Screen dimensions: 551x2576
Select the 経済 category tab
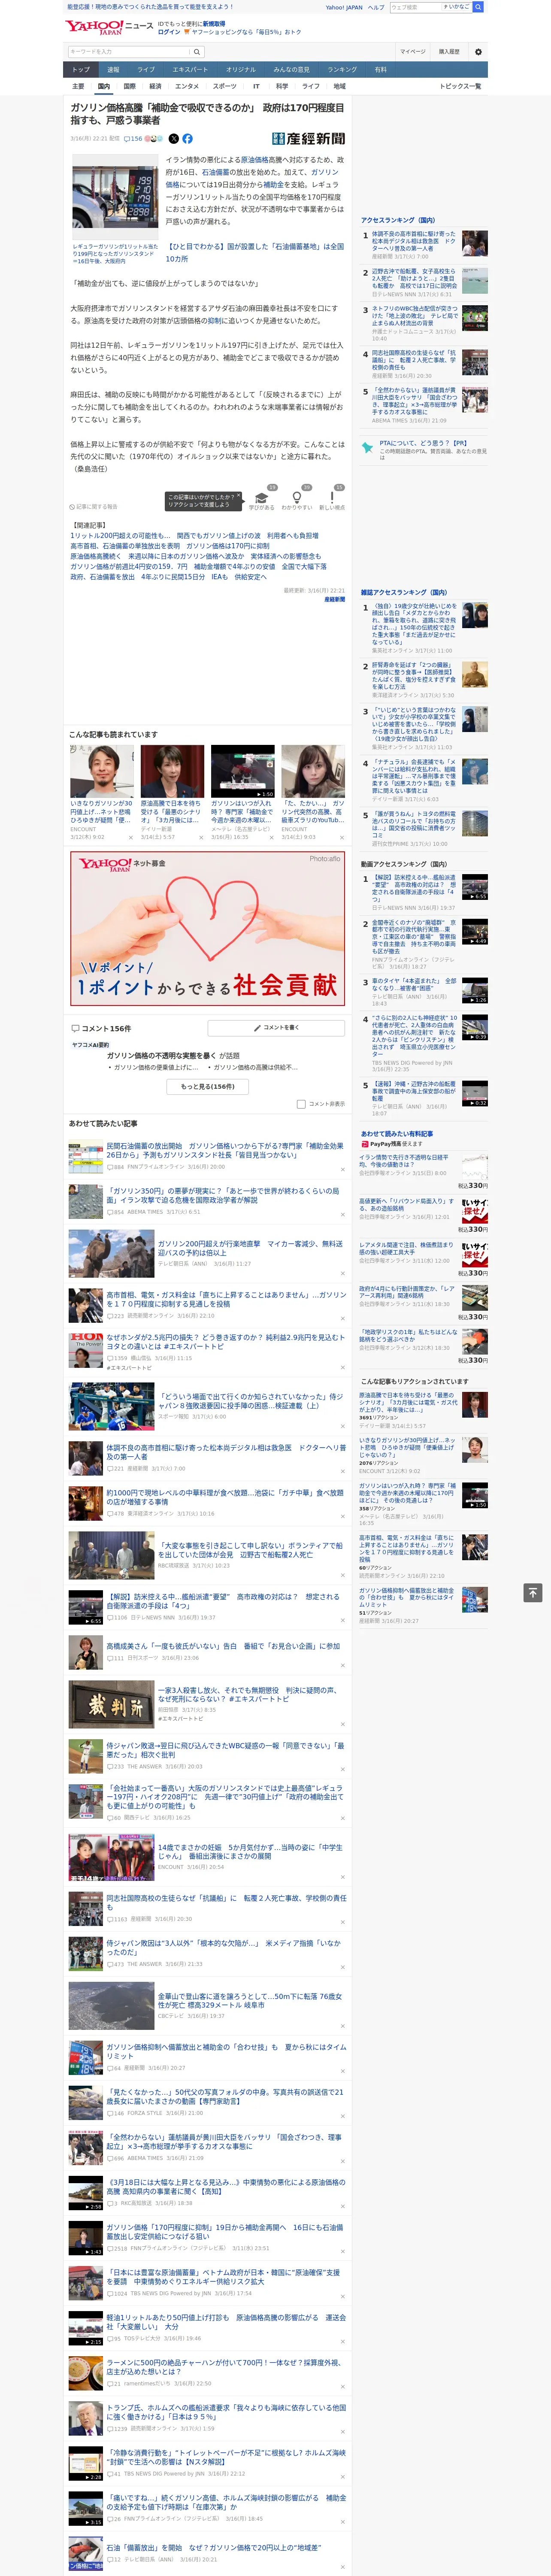point(155,86)
